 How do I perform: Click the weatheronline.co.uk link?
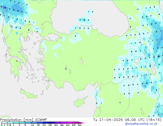click(141, 124)
